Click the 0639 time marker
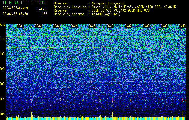The image size is (189, 120). pyautogui.click(x=164, y=26)
